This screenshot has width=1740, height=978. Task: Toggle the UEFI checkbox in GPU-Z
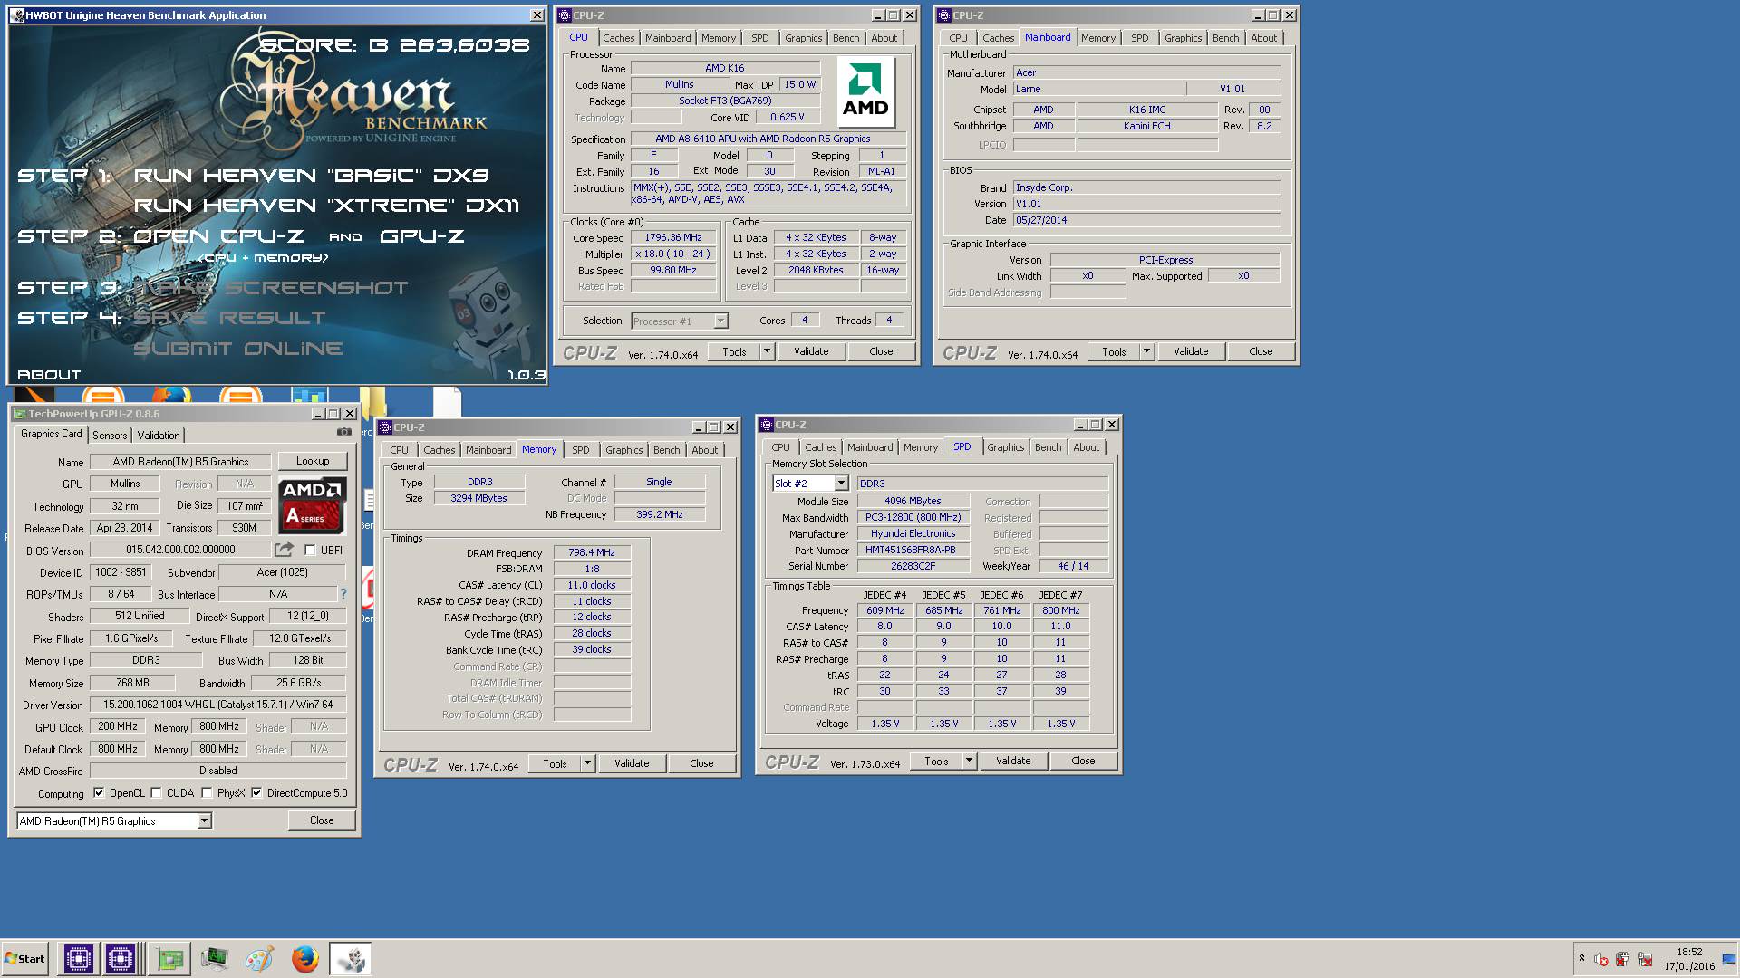click(310, 550)
